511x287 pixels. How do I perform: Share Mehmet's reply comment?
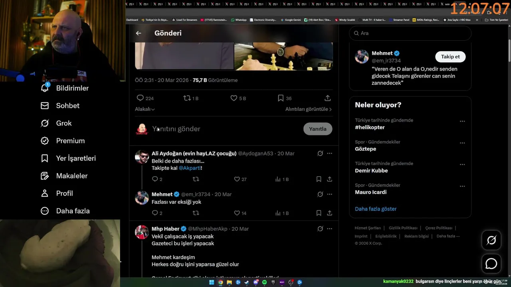[x=329, y=213]
